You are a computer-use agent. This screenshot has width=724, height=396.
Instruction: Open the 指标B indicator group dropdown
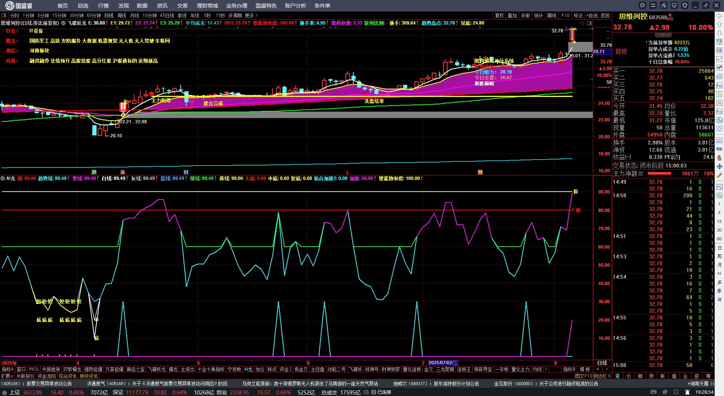(x=569, y=369)
